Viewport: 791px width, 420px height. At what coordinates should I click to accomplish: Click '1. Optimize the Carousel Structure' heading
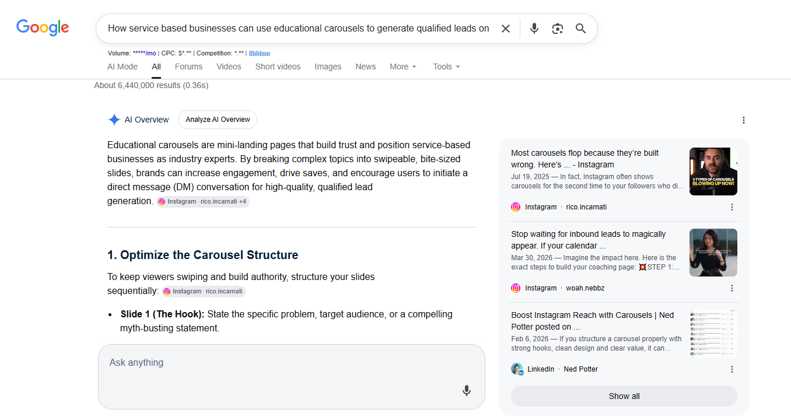(x=202, y=255)
